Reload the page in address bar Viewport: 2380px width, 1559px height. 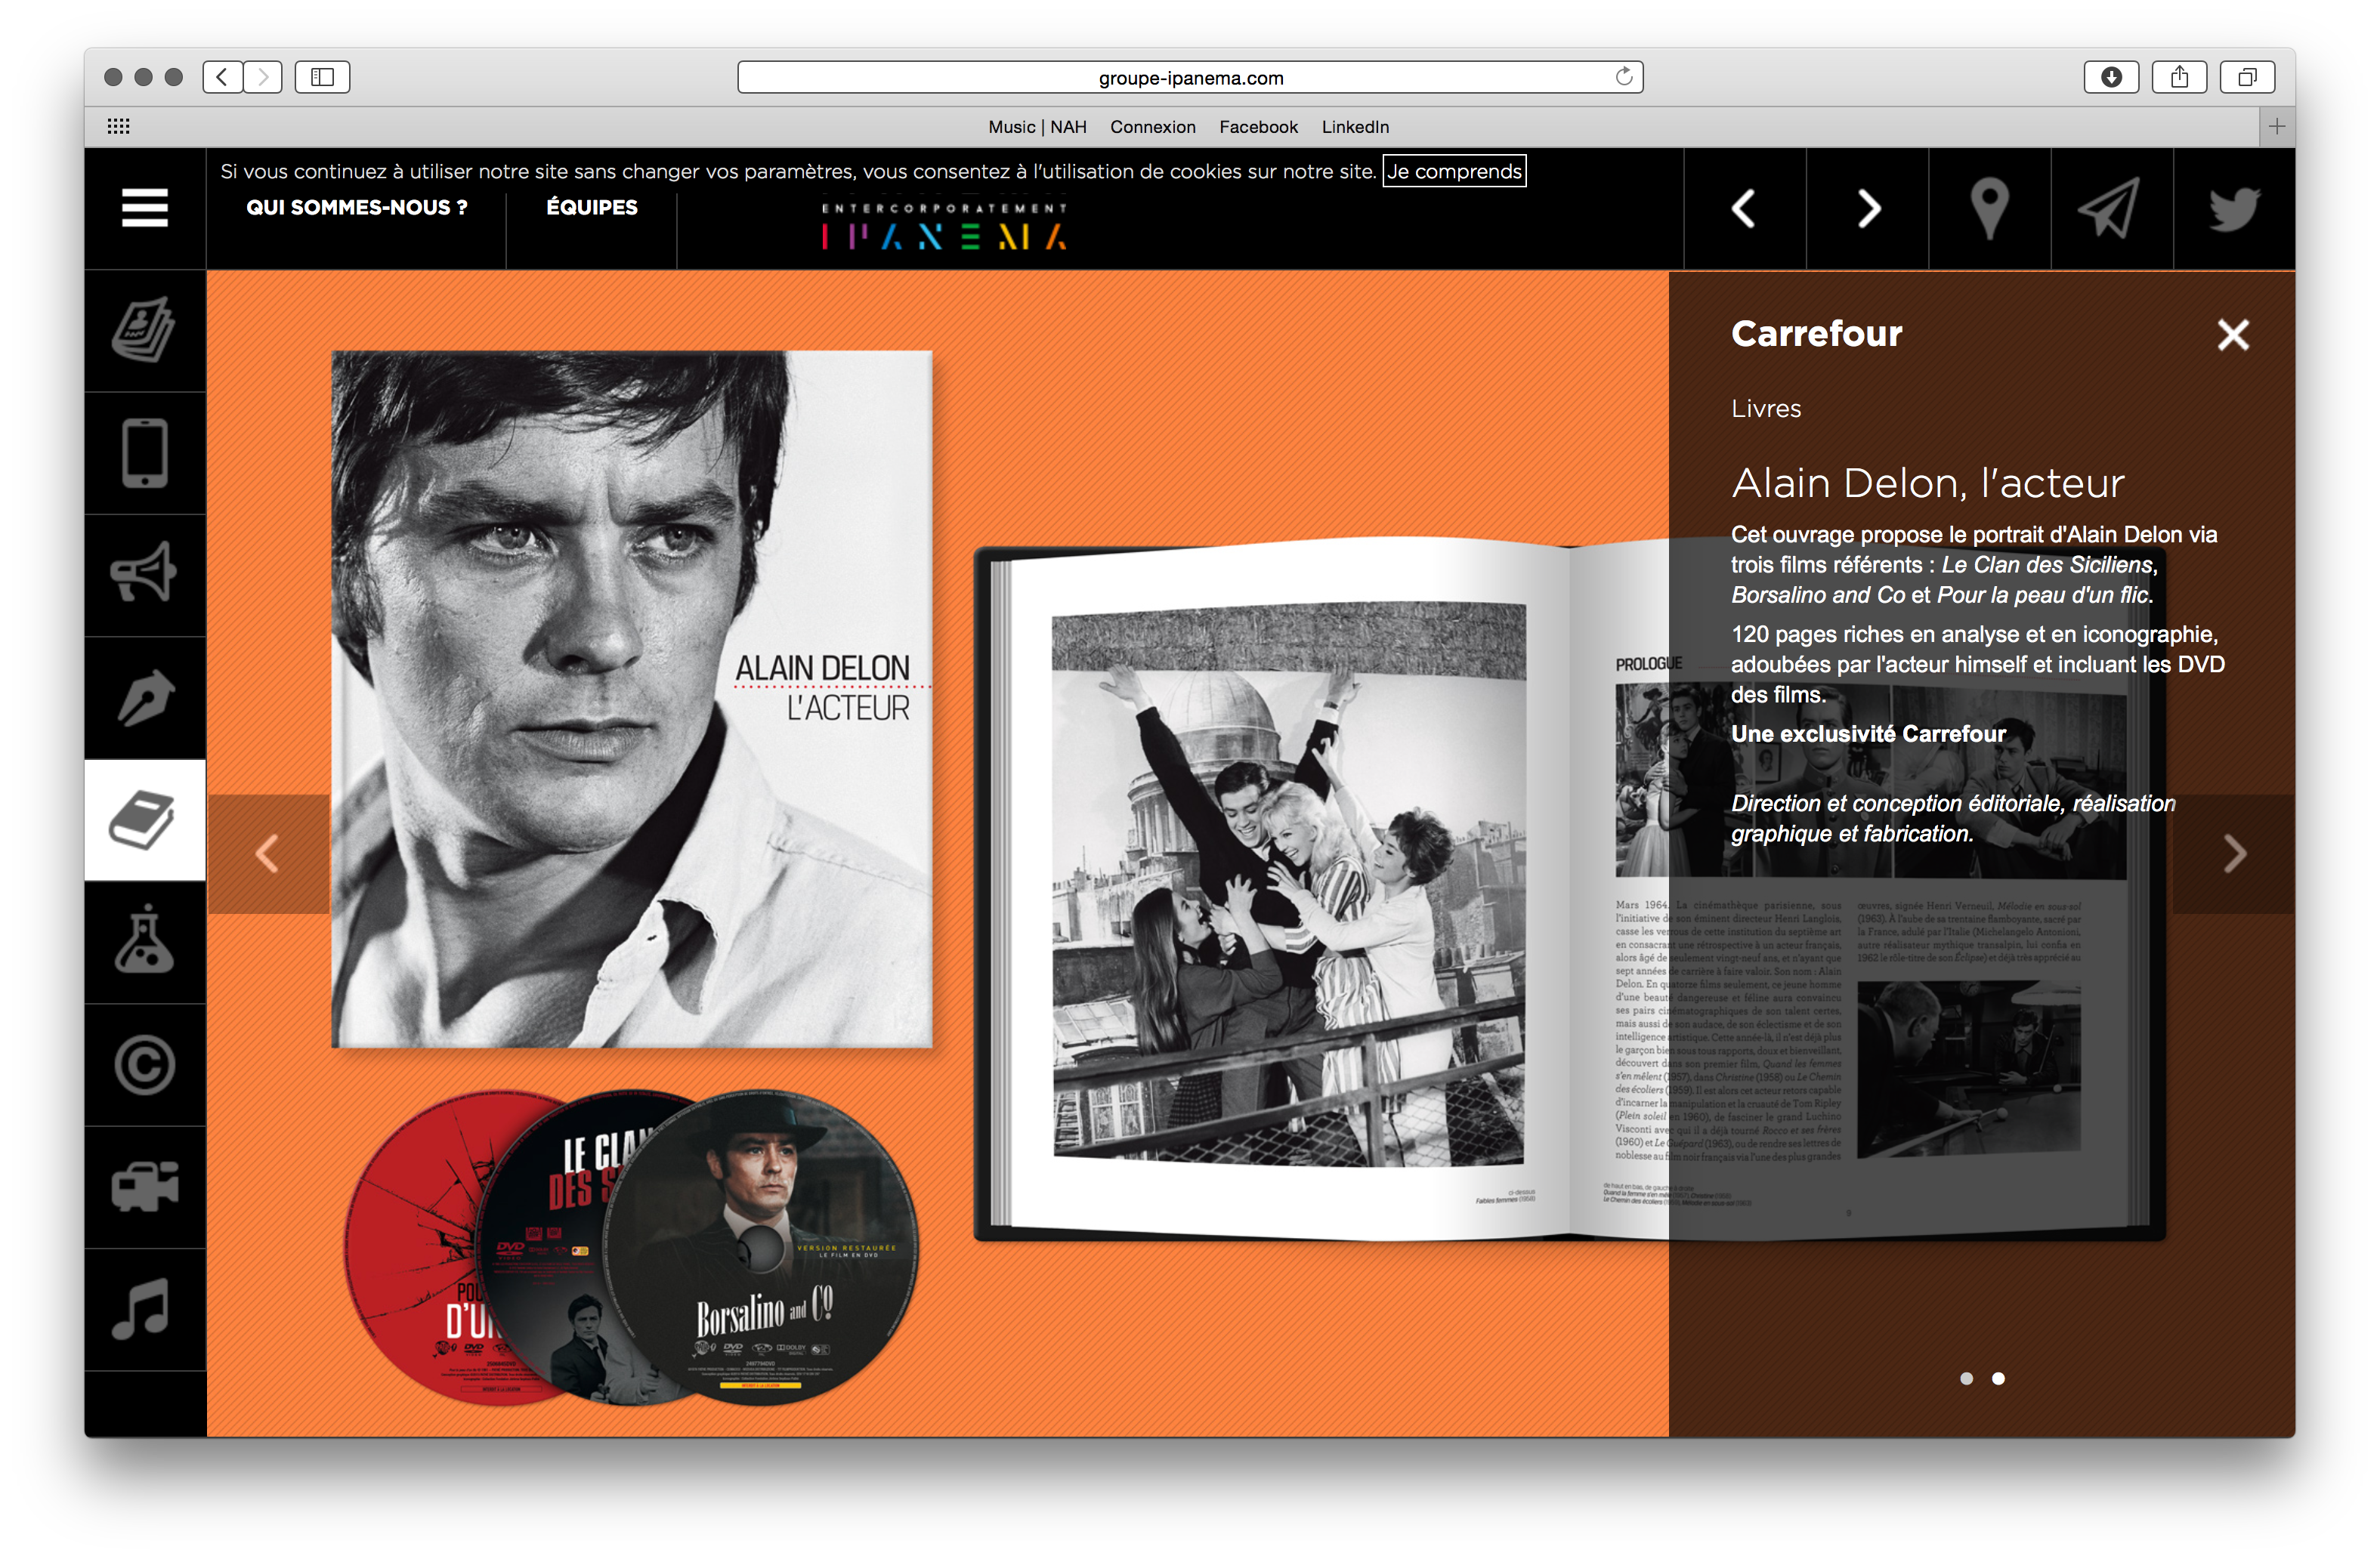(1623, 77)
